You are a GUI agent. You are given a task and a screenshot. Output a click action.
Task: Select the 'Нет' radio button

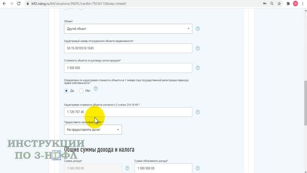pyautogui.click(x=81, y=91)
